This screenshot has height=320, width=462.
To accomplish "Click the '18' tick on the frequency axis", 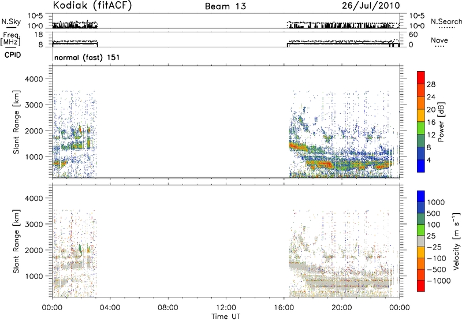I will click(39, 35).
